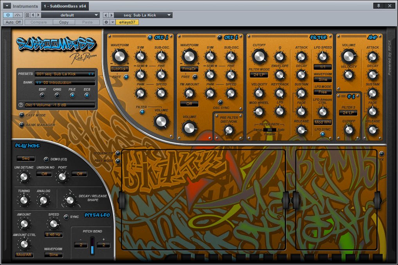Toggle Demo (C2) LED

(x=46, y=159)
